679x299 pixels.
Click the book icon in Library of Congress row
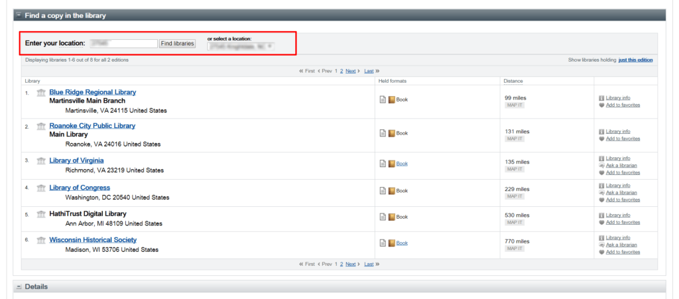[x=391, y=191]
